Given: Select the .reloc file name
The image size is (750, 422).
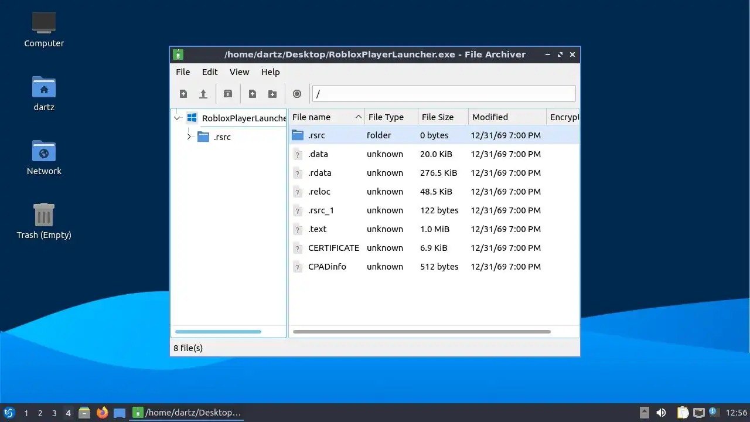Looking at the screenshot, I should (319, 192).
